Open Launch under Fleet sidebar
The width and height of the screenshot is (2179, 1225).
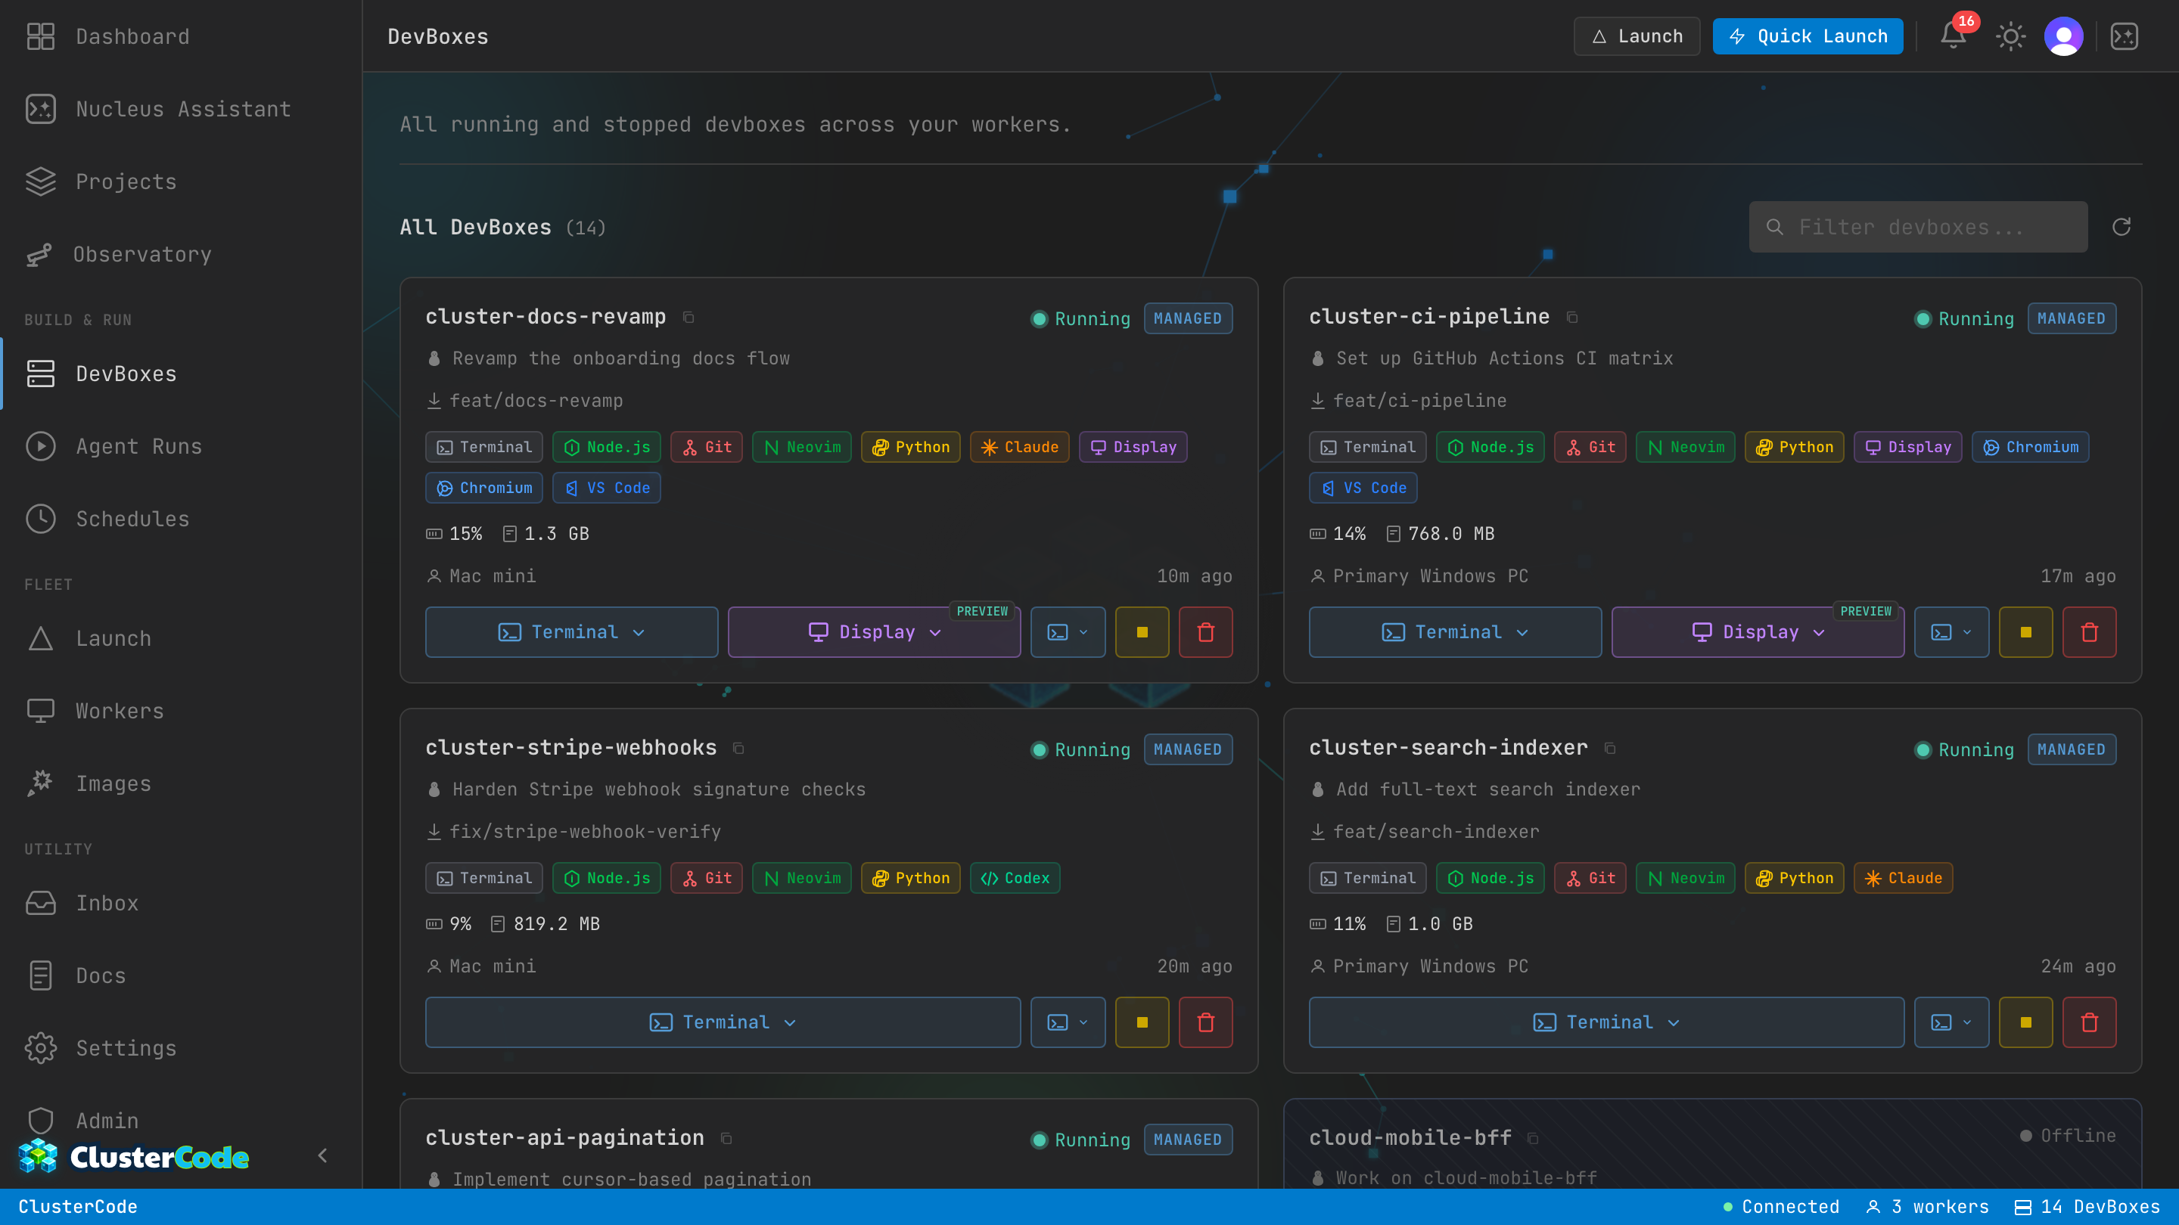[x=181, y=638]
